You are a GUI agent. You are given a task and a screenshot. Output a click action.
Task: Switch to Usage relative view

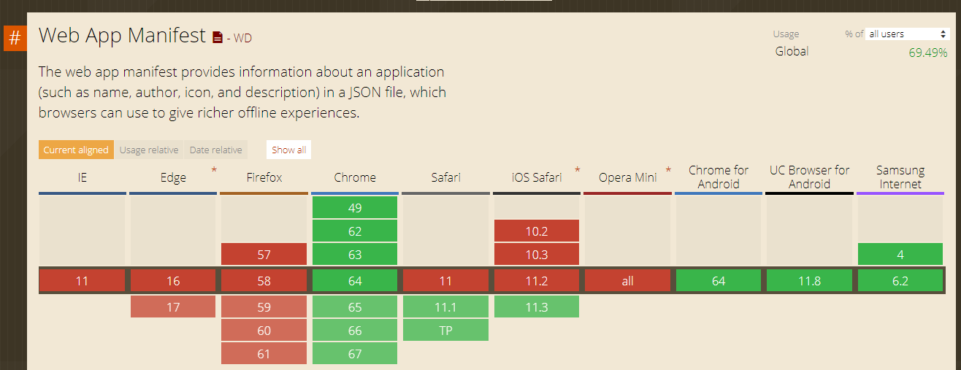click(149, 150)
